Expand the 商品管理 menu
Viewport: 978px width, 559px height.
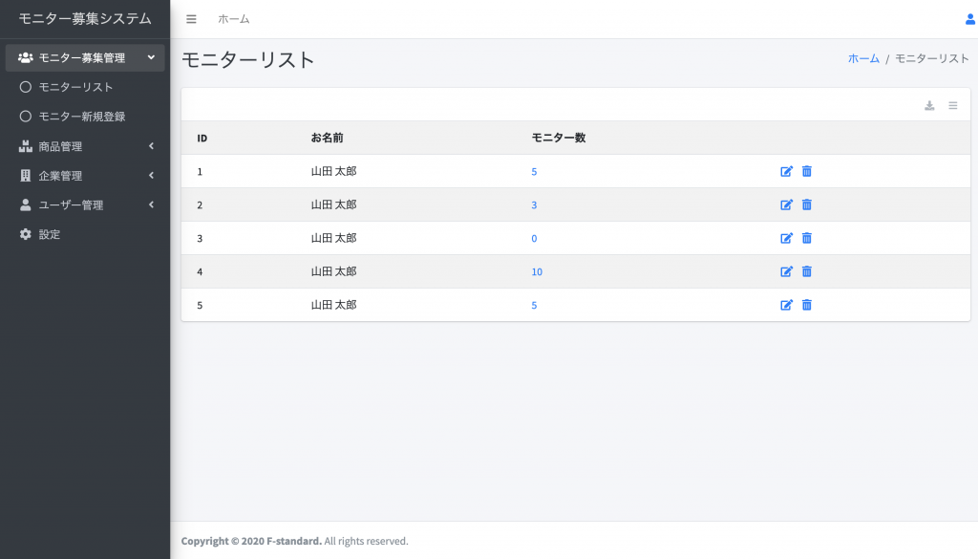85,146
